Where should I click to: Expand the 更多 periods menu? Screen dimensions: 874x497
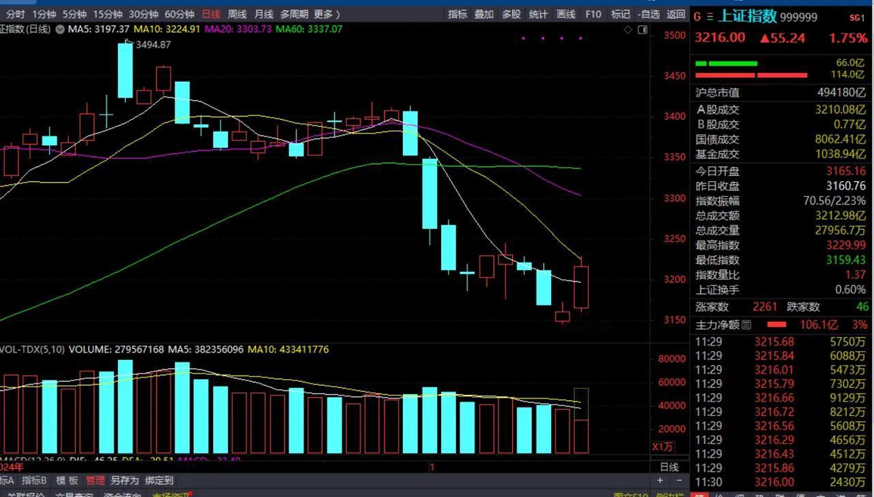tap(326, 14)
